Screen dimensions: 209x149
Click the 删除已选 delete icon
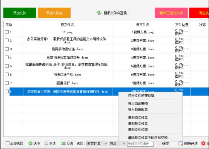coord(181,144)
